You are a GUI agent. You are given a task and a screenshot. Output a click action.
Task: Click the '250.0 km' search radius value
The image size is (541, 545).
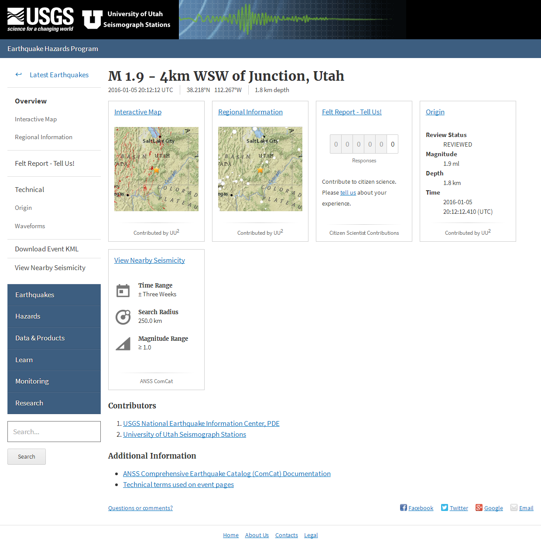coord(150,321)
